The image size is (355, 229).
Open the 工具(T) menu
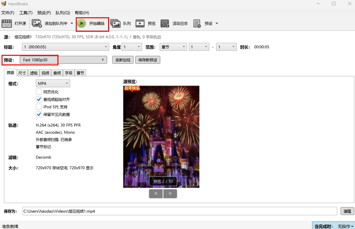coord(26,13)
